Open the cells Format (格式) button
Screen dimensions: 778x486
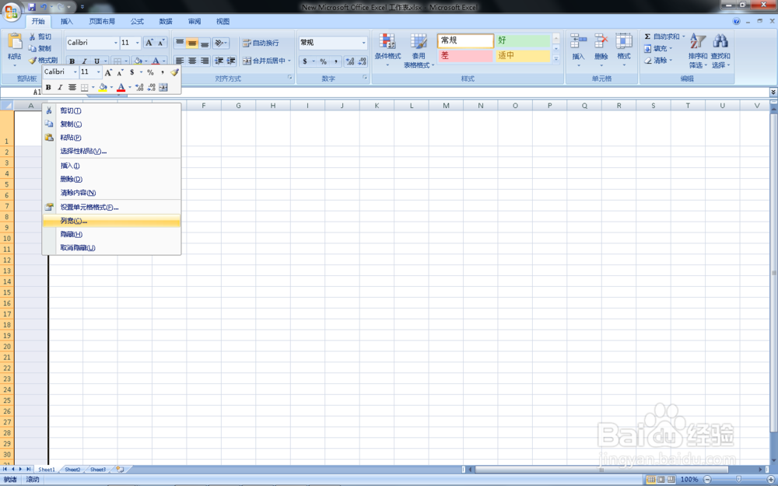click(624, 50)
